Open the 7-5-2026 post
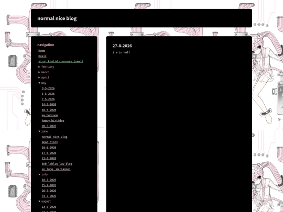The height and width of the screenshot is (212, 283). pyautogui.click(x=48, y=99)
